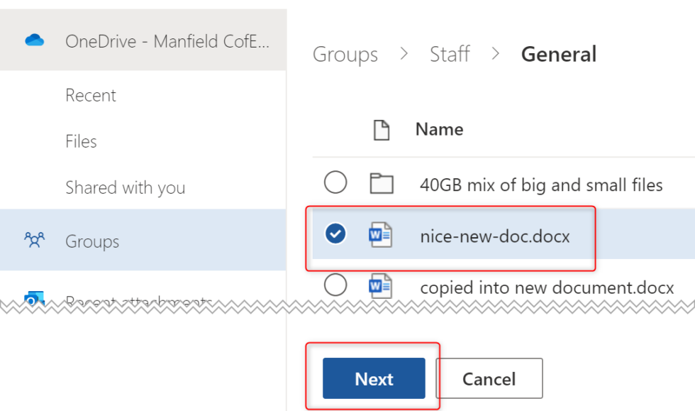695x411 pixels.
Task: Navigate to Groups via the breadcrumb link
Action: point(345,54)
